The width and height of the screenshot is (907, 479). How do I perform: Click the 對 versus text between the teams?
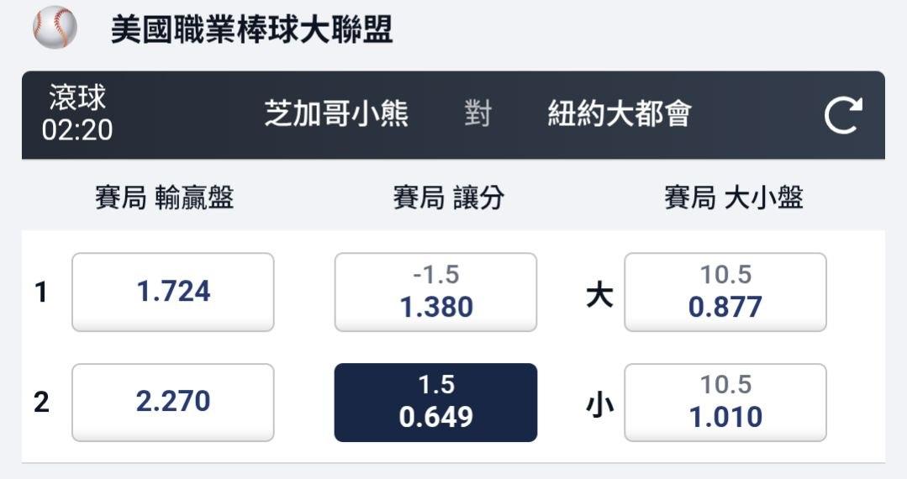[x=477, y=113]
